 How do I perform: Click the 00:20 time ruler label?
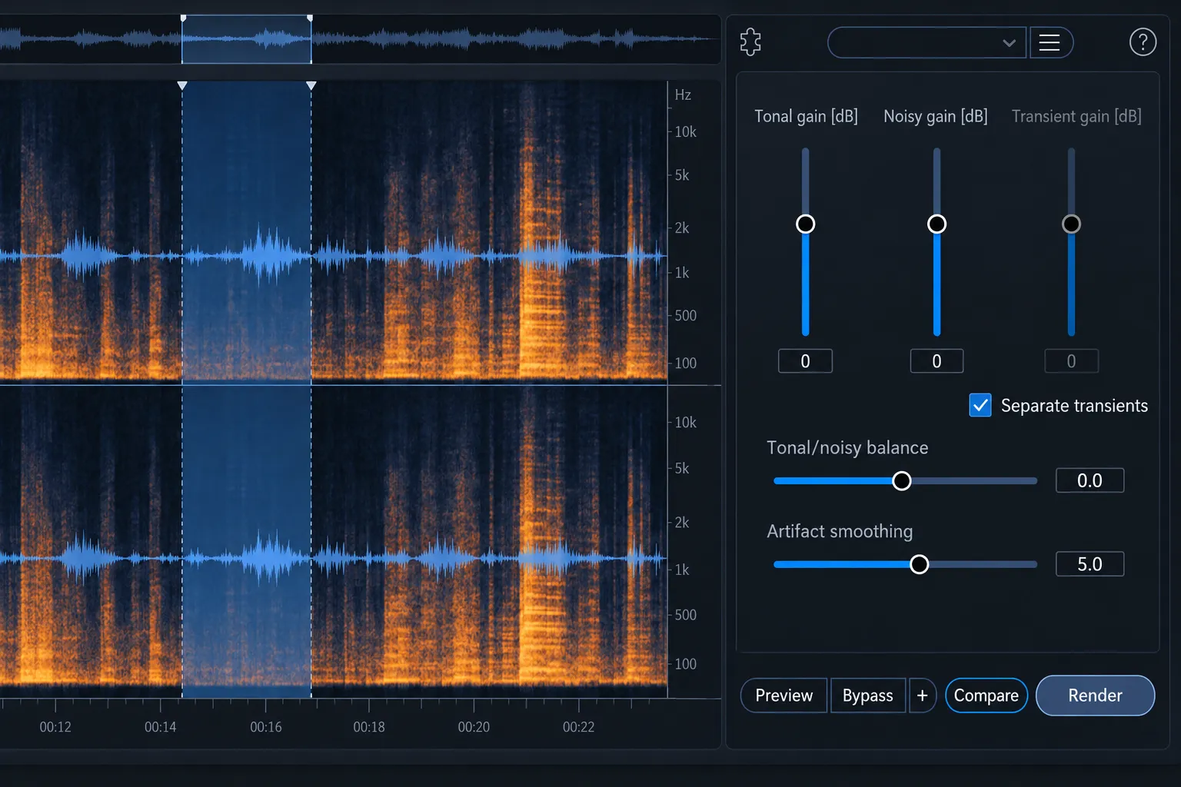coord(474,727)
